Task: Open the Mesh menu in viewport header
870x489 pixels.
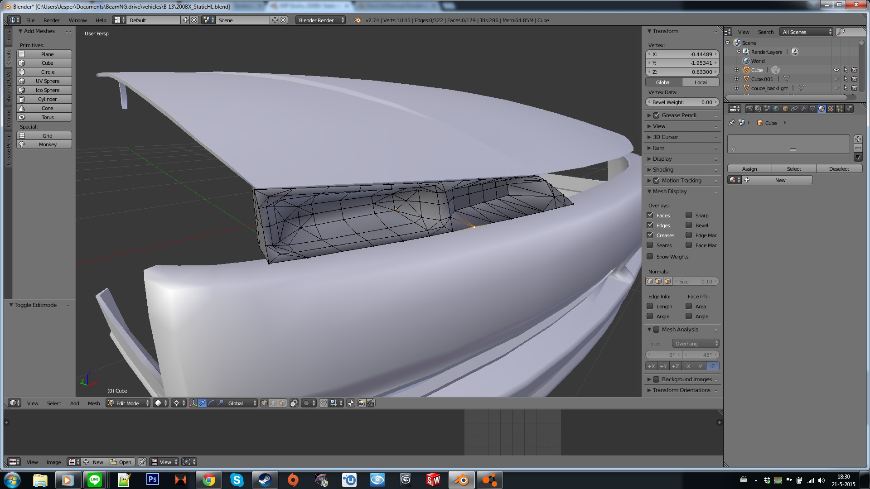Action: pyautogui.click(x=94, y=403)
